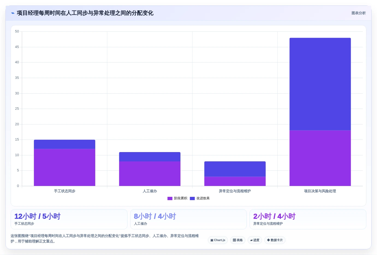Click the 人工催办 x-axis label
Viewport: 377px width, 255px height.
tap(150, 191)
